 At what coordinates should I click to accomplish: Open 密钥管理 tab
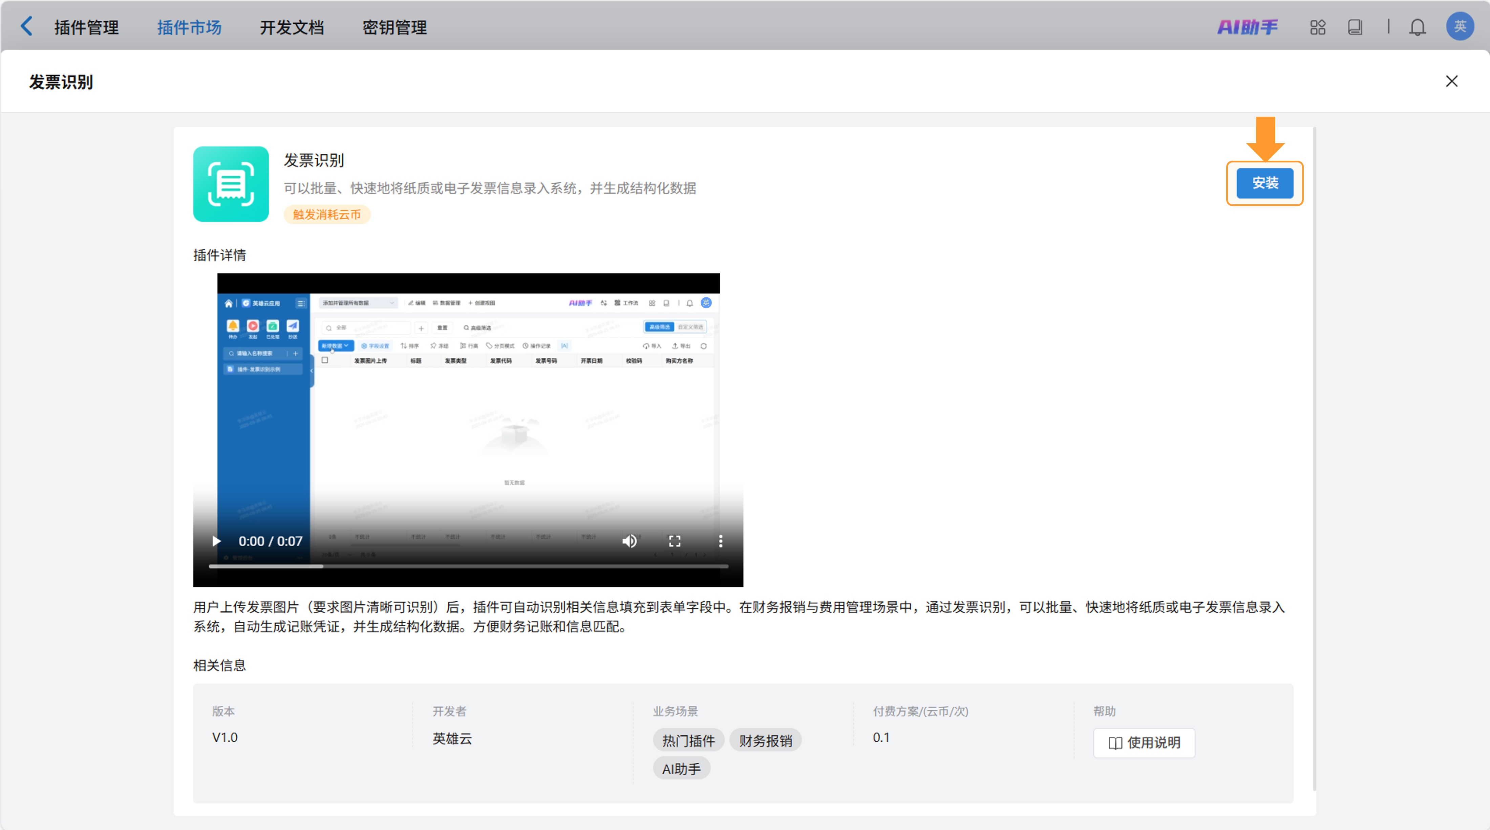[395, 27]
